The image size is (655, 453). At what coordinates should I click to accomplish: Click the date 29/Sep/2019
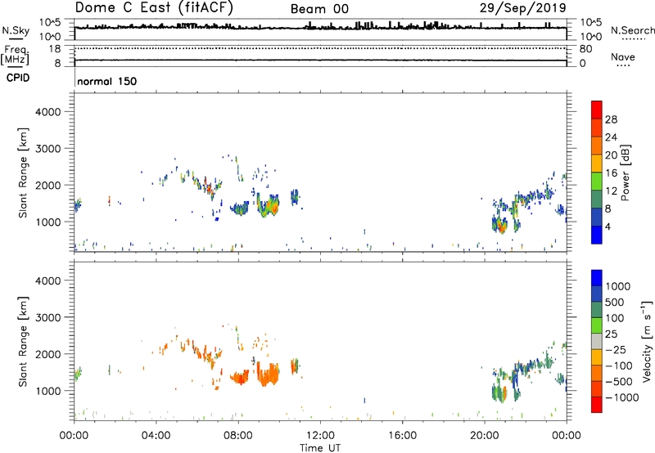[523, 7]
